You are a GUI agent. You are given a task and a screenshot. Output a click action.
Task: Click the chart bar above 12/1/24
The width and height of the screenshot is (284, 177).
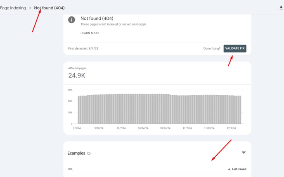tap(232, 110)
